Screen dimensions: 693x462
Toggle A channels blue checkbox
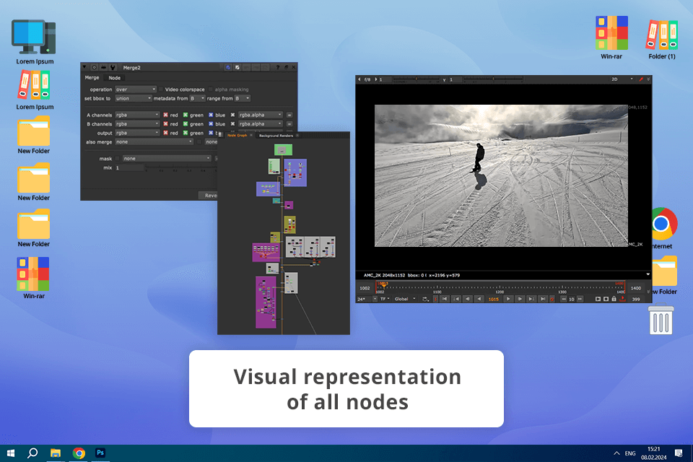click(211, 115)
